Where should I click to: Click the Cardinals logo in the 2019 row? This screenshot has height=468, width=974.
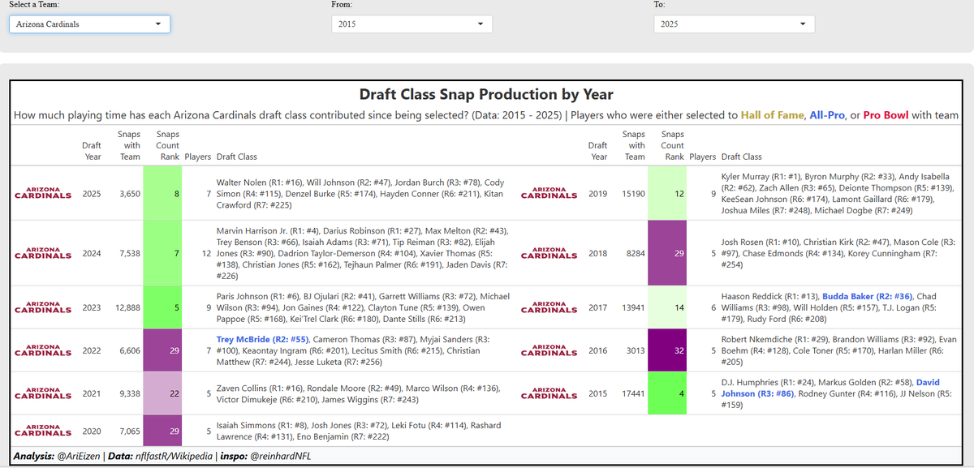[549, 194]
